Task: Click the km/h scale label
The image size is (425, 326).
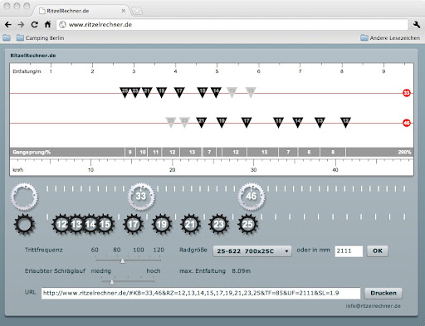Action: [18, 170]
